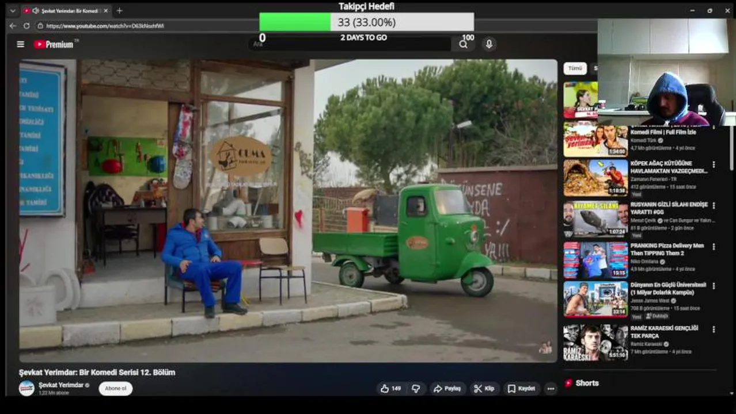
Task: Reload the page with the refresh icon
Action: [x=26, y=26]
